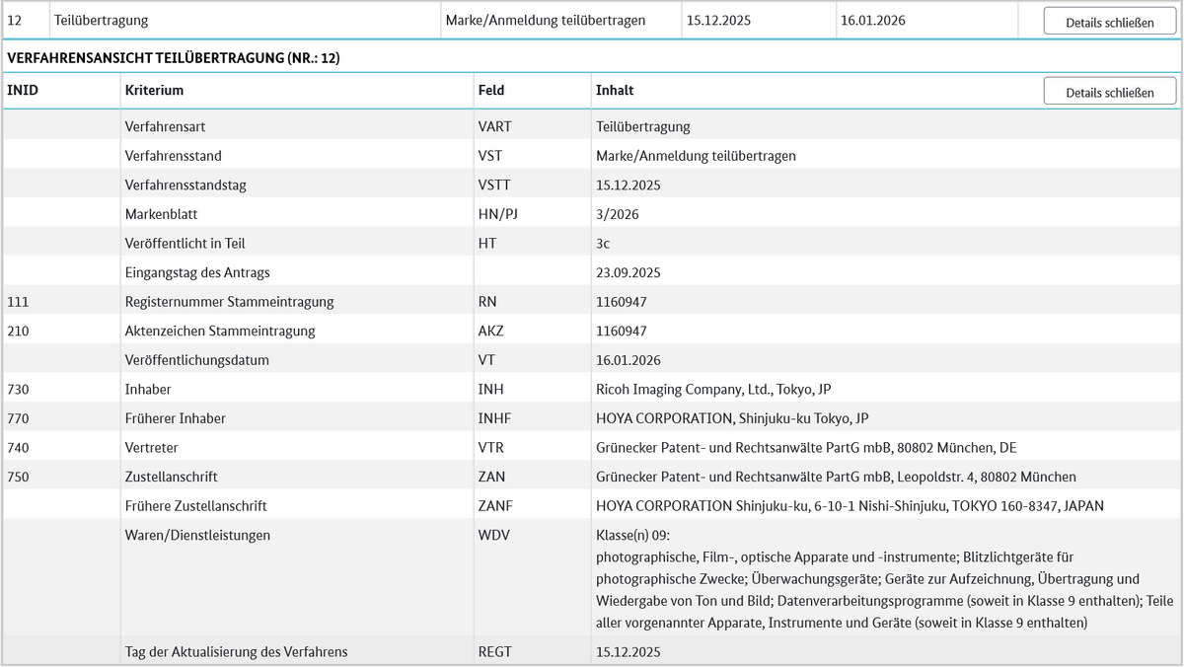Select date 16.01.2026 in summary row 12
The width and height of the screenshot is (1184, 667).
point(872,20)
